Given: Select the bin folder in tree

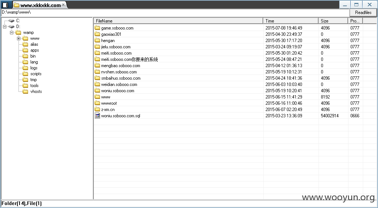Looking at the screenshot, I should coord(33,56).
